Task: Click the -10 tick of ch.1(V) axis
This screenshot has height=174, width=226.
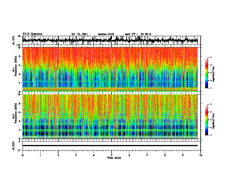Action: tap(19, 45)
